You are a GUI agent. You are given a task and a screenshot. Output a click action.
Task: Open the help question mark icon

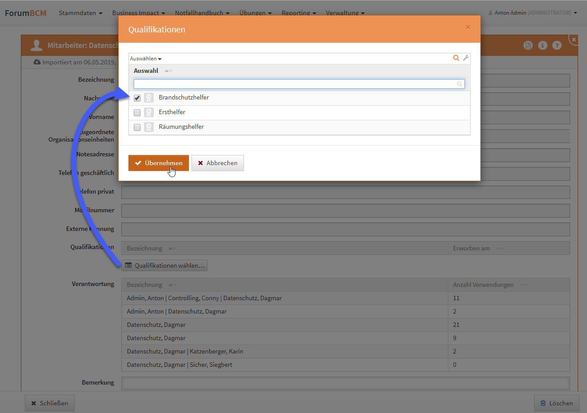pyautogui.click(x=557, y=45)
